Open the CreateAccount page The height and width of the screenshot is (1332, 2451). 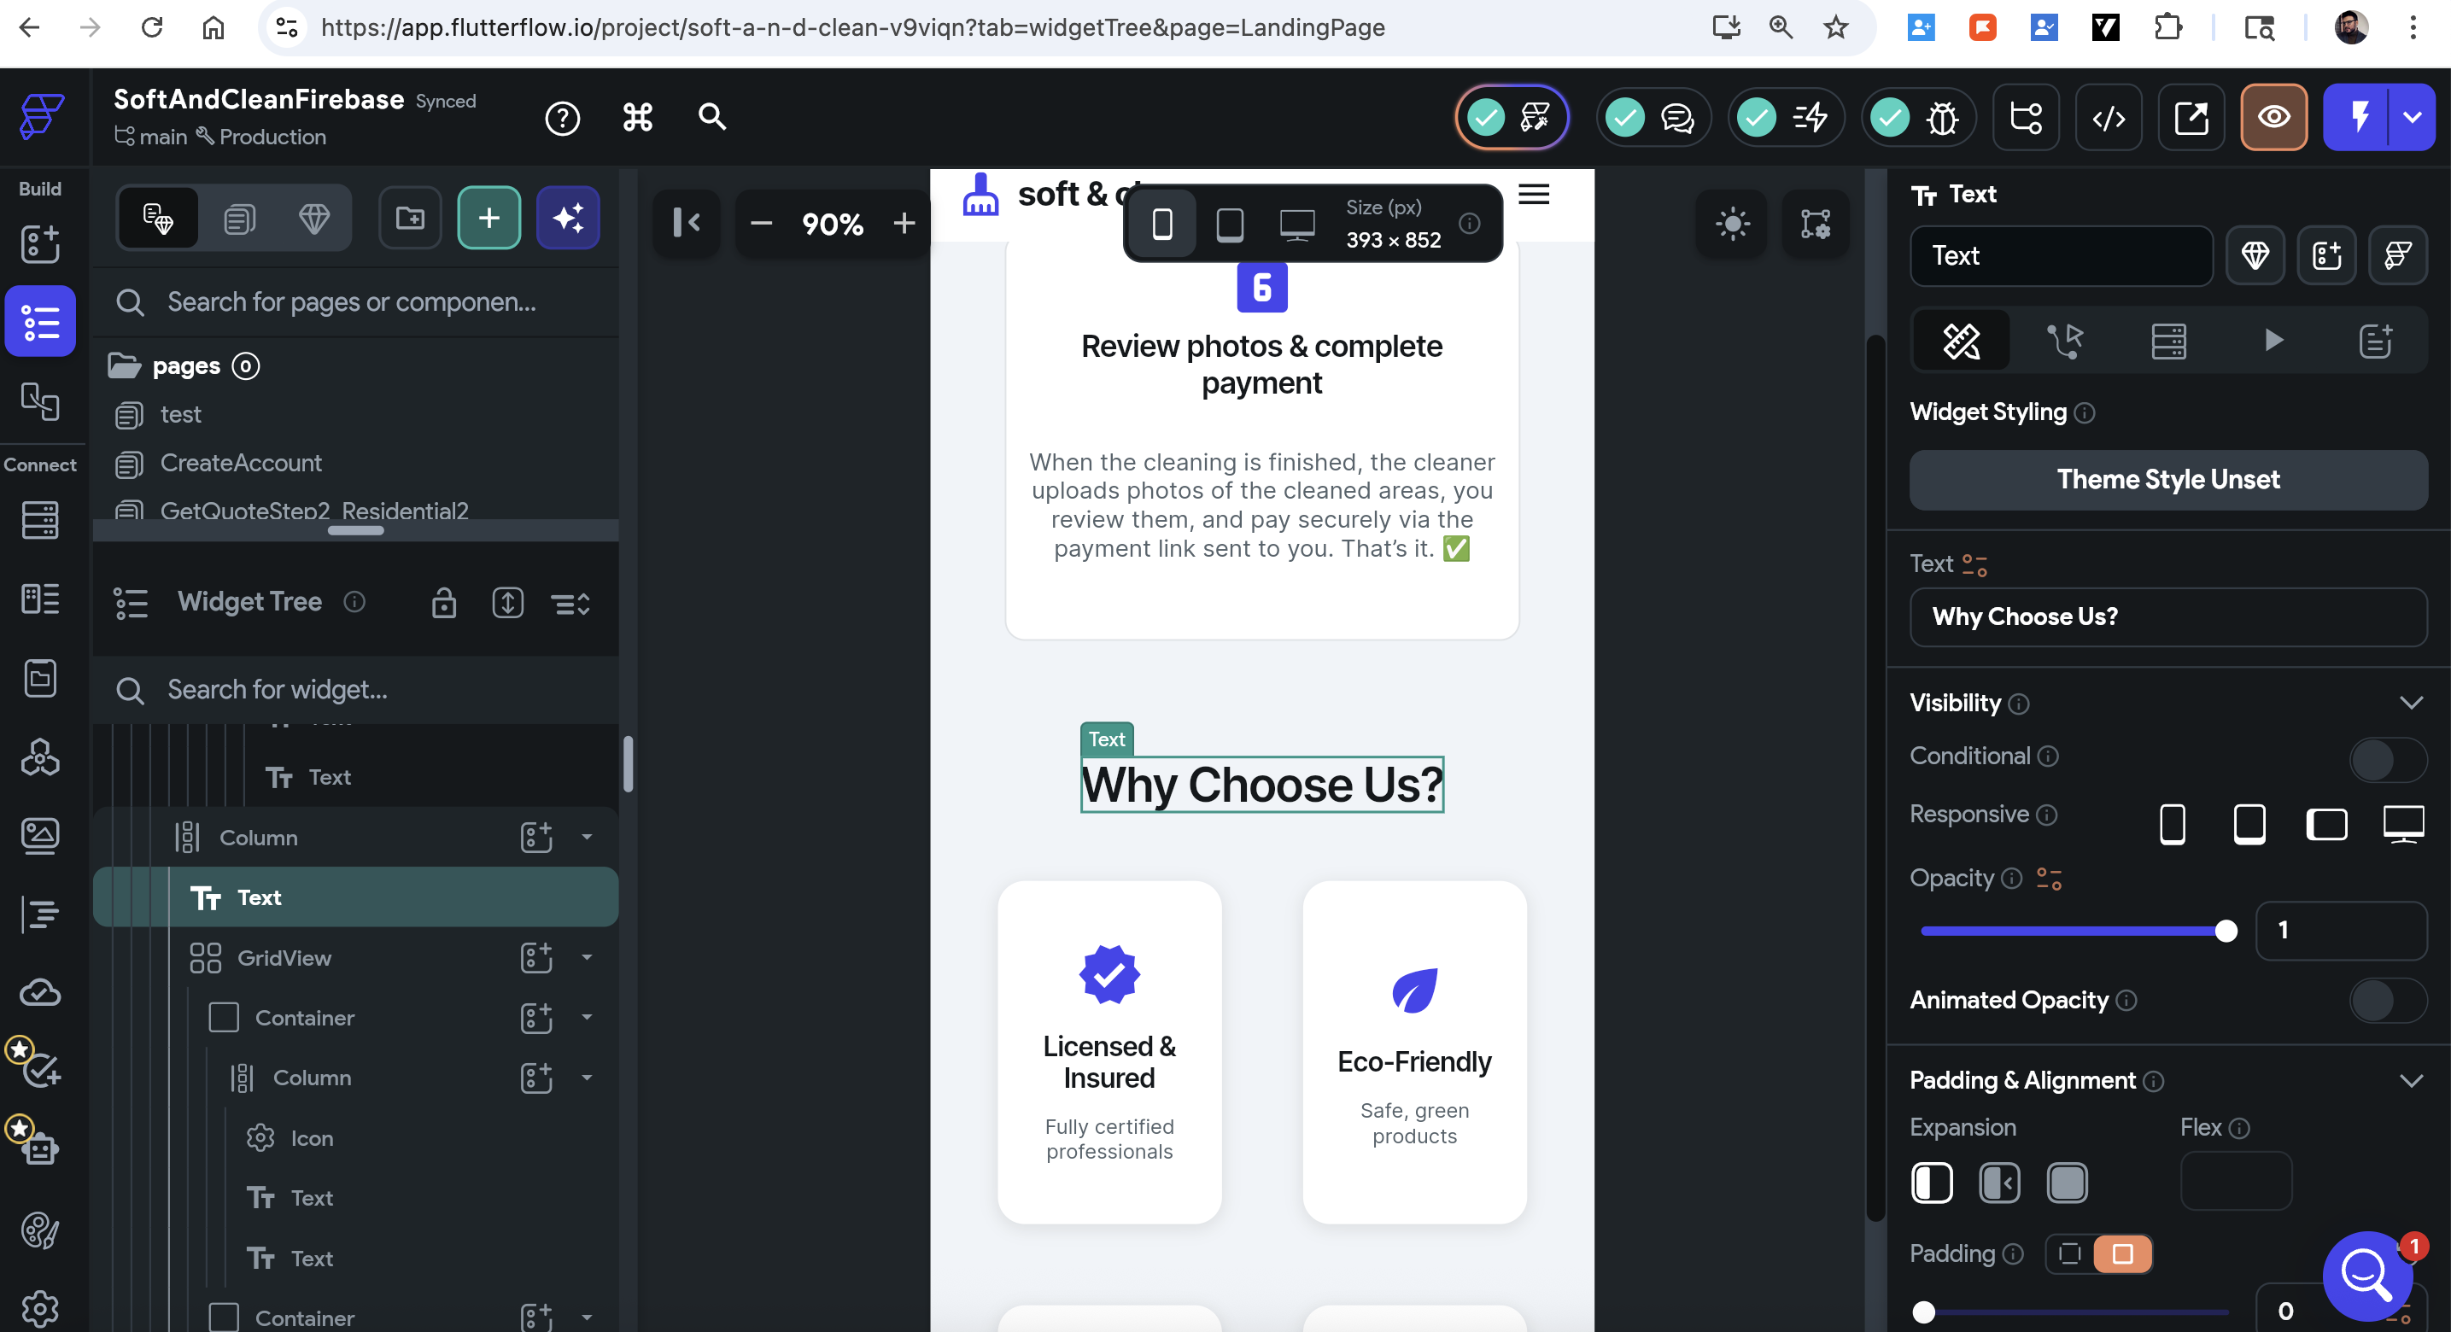[x=241, y=464]
